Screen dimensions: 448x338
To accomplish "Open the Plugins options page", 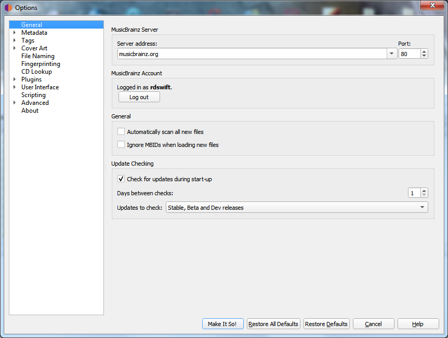I will tap(31, 79).
